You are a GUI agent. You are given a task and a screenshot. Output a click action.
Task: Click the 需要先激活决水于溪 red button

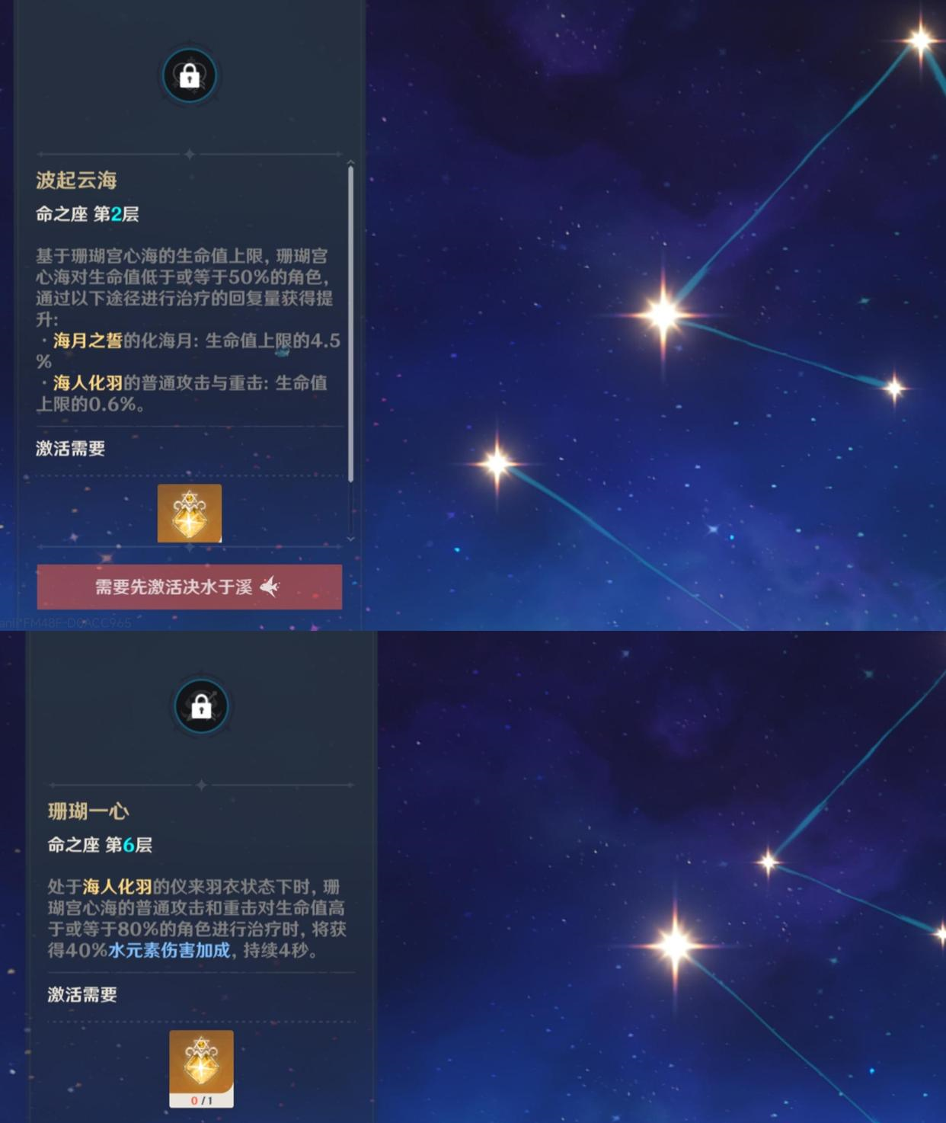(x=190, y=587)
